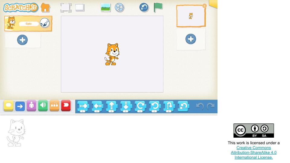Add a new character

[22, 40]
